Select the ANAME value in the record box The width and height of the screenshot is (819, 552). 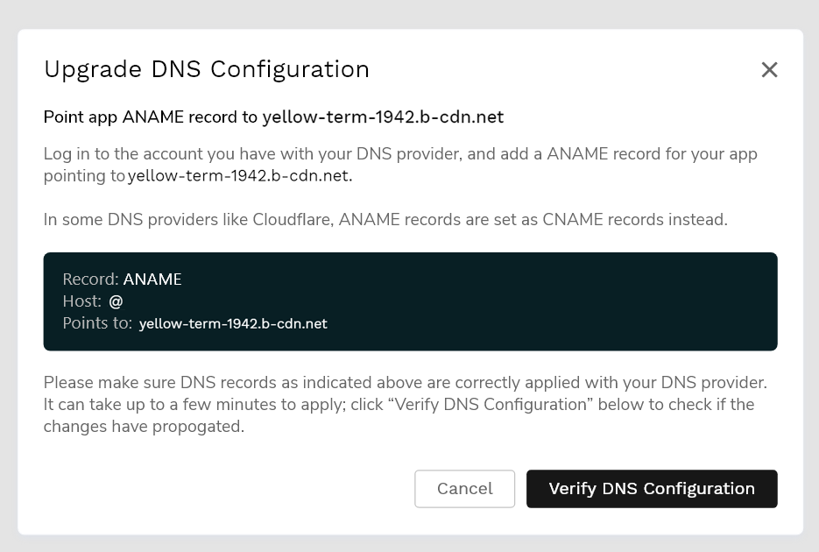click(x=152, y=280)
